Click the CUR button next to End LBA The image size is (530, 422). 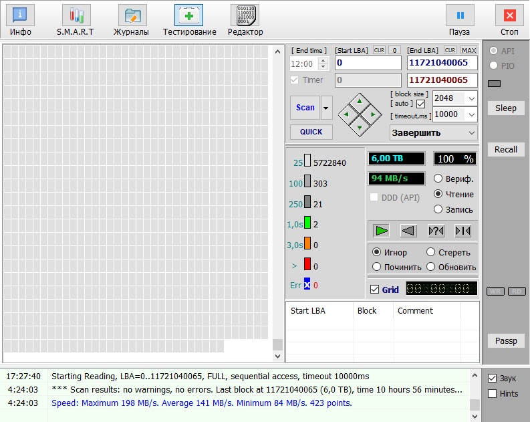point(450,50)
